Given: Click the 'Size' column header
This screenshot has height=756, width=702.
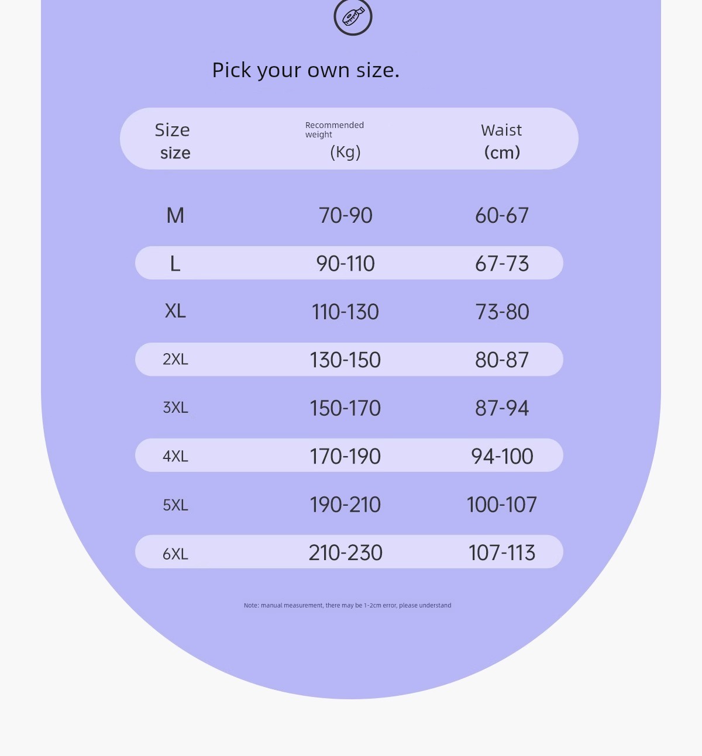Looking at the screenshot, I should coord(173,141).
